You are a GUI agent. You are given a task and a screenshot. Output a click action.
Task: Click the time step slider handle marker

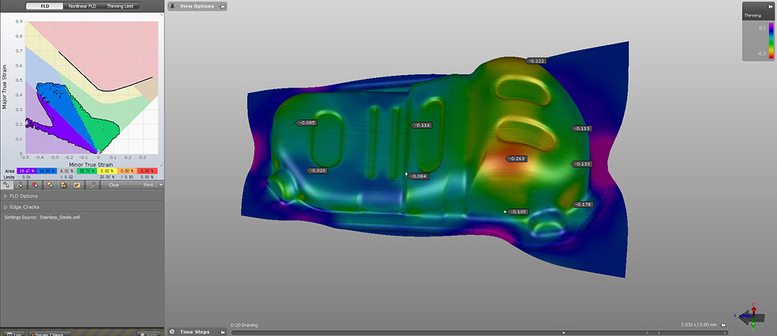[564, 332]
